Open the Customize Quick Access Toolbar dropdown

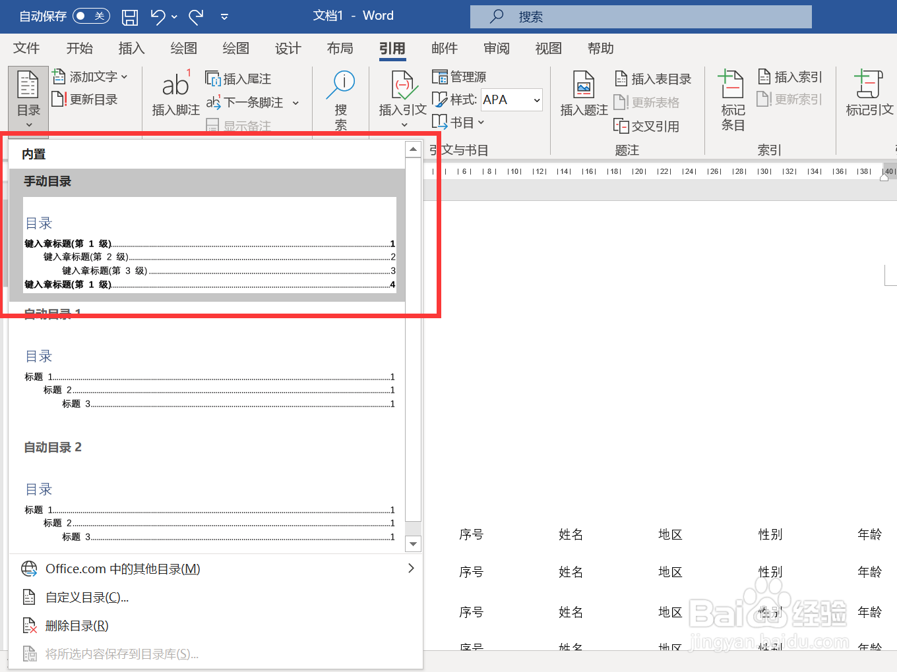point(224,17)
